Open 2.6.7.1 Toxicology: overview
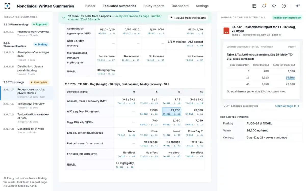Screen dimensions: 306x191 27,105
